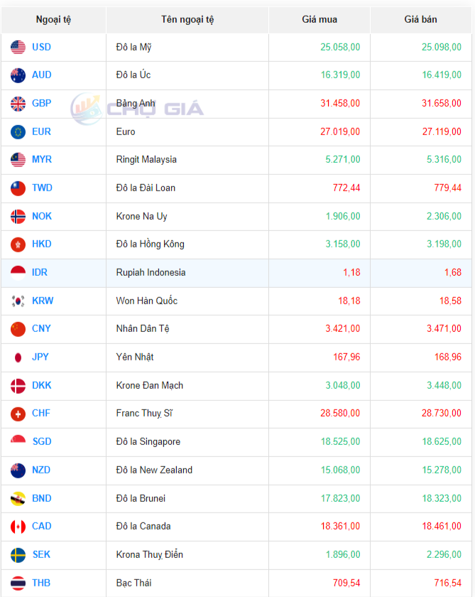Select the SGD currency code link
Viewport: 475px width, 597px height.
tap(42, 441)
